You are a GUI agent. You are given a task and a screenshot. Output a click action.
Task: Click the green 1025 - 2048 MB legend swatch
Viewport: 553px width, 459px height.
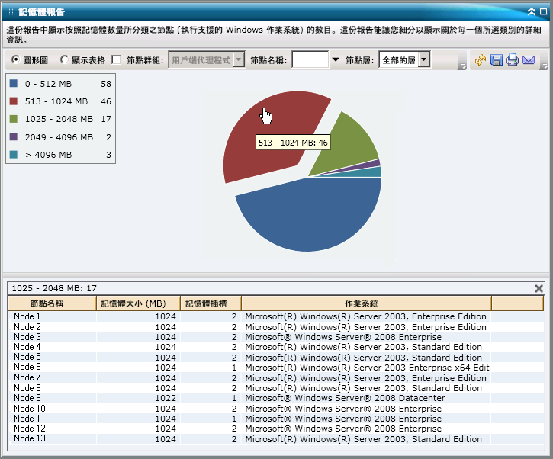(x=14, y=119)
